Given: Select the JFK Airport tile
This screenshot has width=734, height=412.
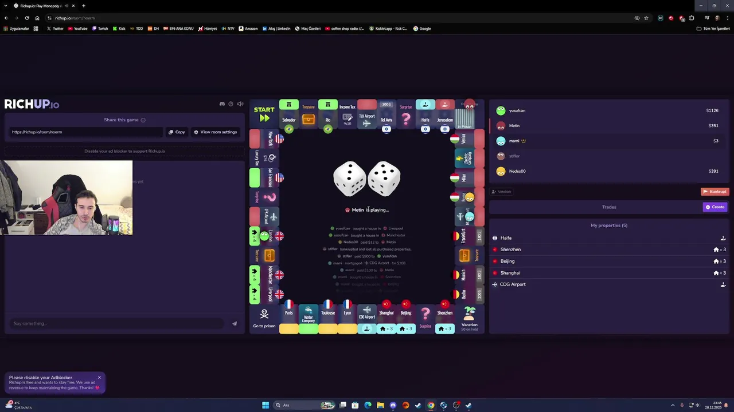Looking at the screenshot, I should (x=264, y=216).
